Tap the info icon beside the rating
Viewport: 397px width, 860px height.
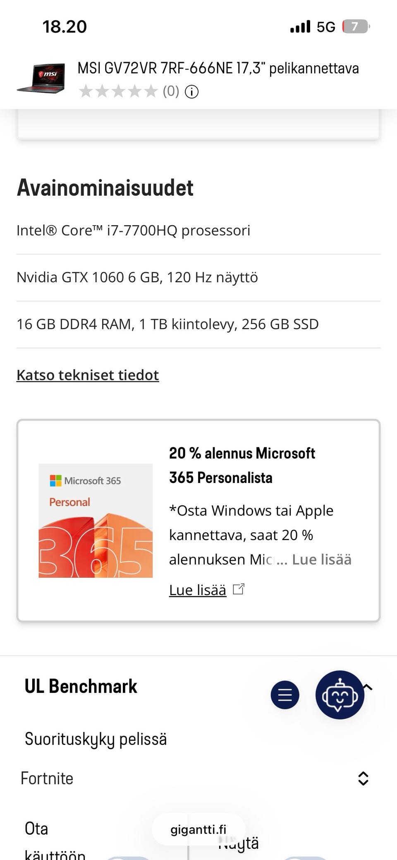pyautogui.click(x=191, y=92)
